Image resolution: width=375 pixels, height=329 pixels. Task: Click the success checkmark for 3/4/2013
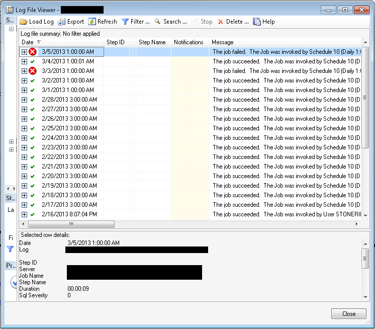point(33,61)
